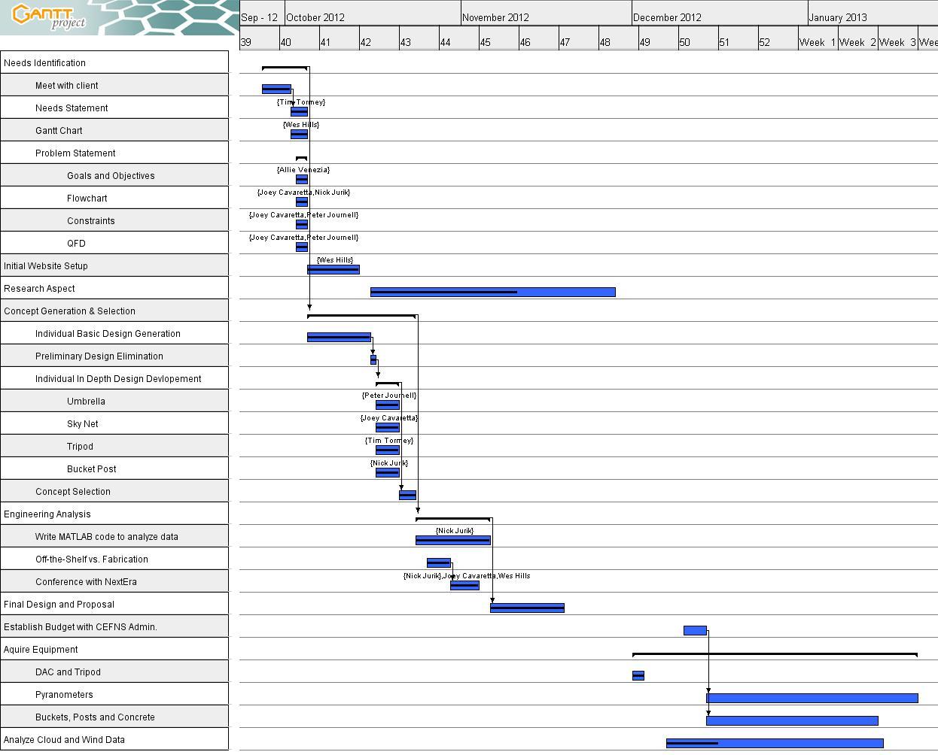The height and width of the screenshot is (755, 938).
Task: Click the Research Aspect task name
Action: click(39, 289)
